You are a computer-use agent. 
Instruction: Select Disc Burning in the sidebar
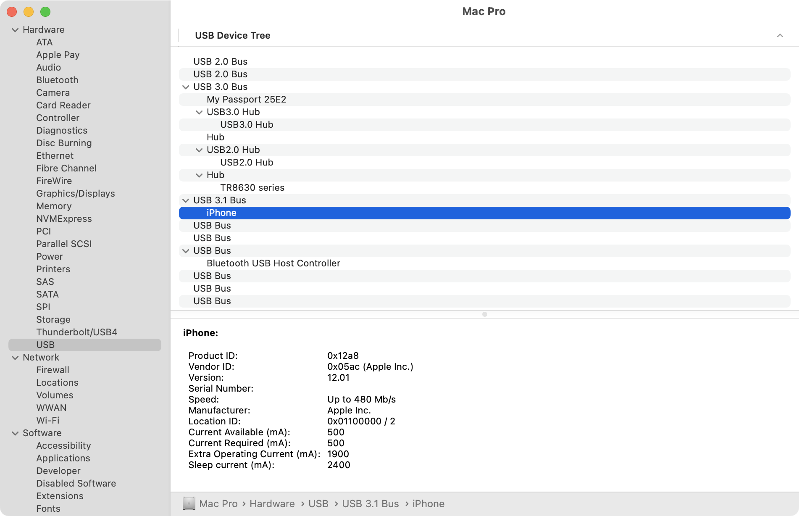point(64,143)
